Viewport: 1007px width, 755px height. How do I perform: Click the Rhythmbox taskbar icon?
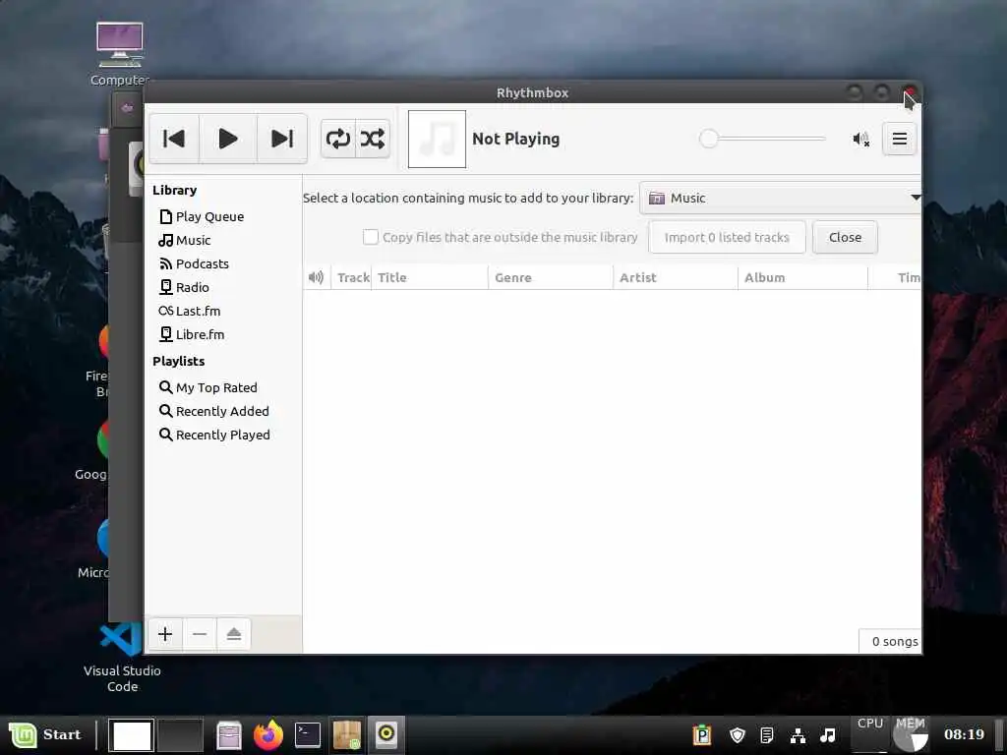(x=385, y=735)
